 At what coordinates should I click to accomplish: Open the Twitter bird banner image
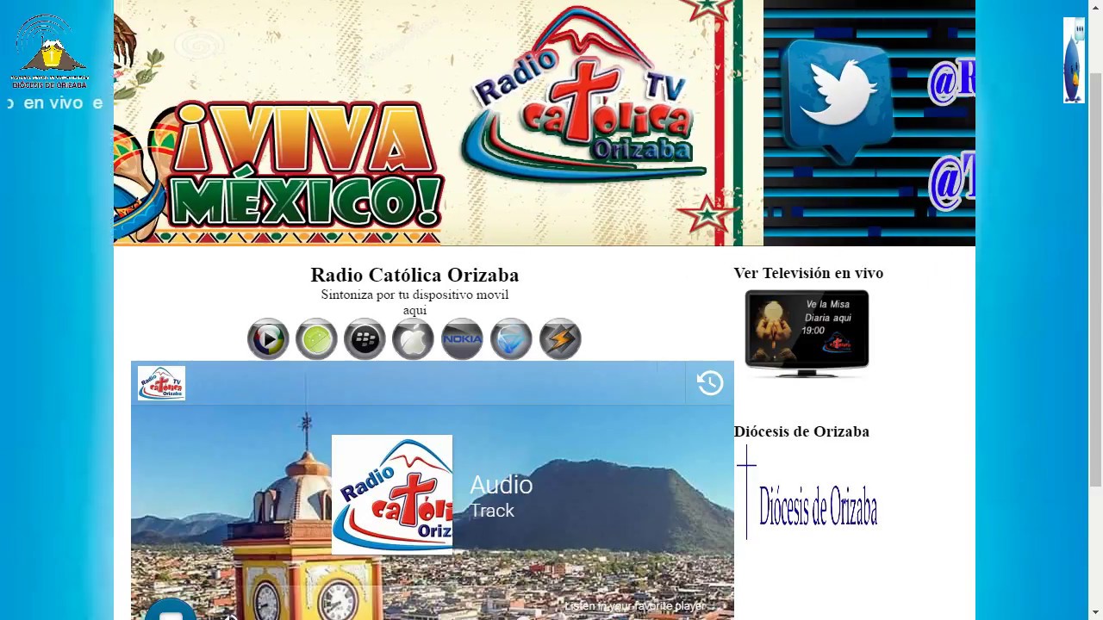tap(869, 123)
